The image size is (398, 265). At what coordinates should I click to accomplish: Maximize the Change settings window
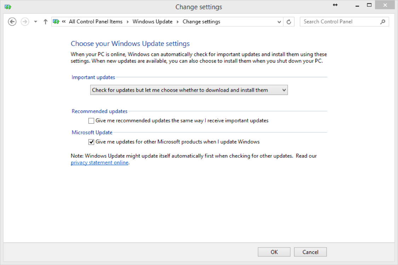[369, 5]
